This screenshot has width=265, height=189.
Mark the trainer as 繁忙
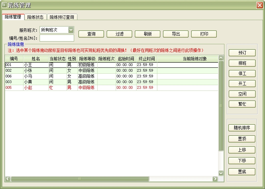(242, 104)
